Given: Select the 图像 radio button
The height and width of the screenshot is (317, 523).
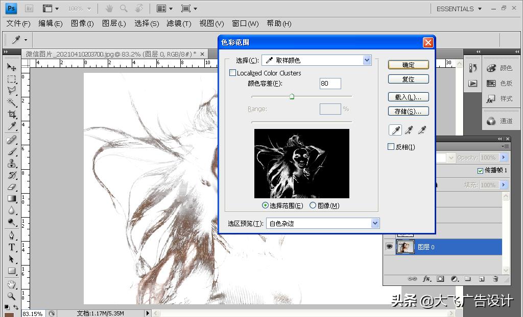Looking at the screenshot, I should (313, 205).
